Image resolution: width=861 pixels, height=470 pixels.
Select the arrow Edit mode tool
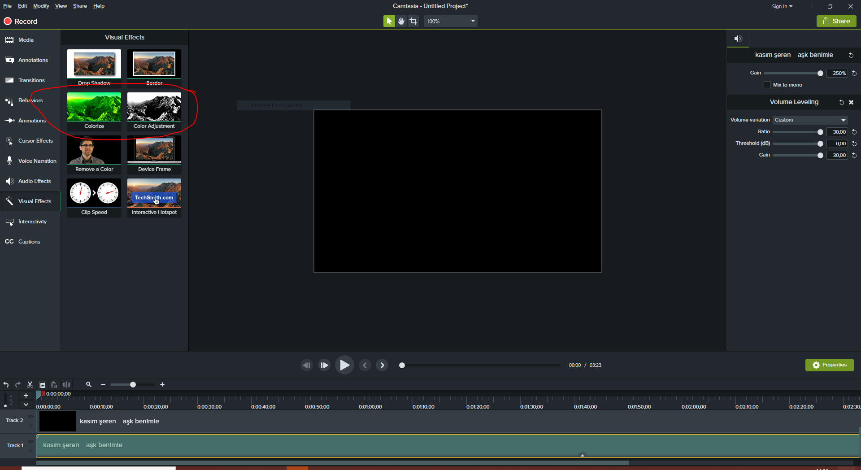coord(389,21)
